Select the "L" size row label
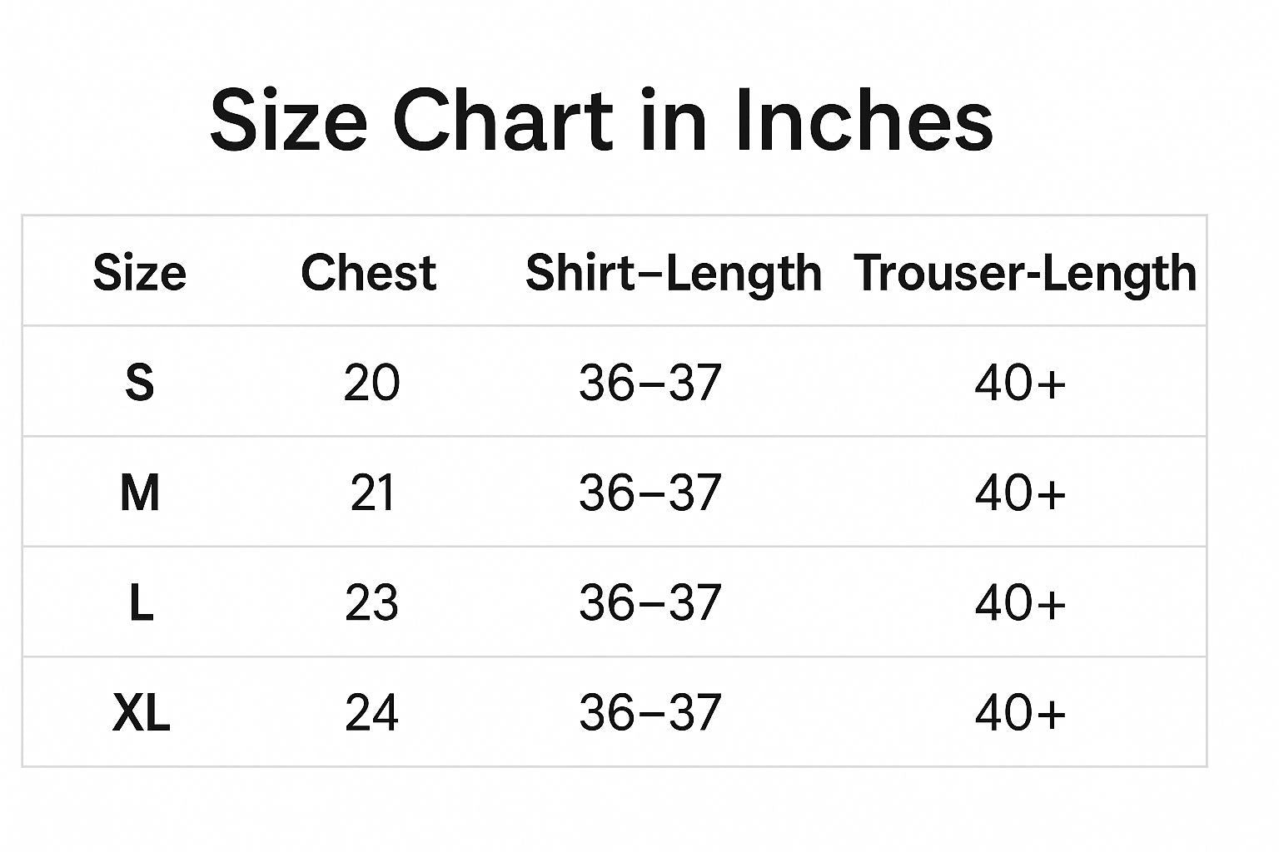Image resolution: width=1279 pixels, height=852 pixels. [141, 602]
